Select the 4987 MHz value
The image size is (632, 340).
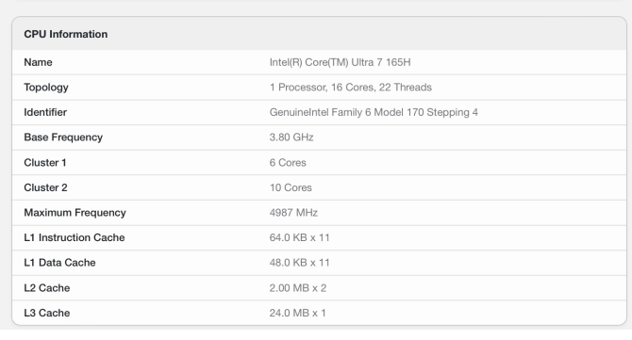(x=293, y=213)
